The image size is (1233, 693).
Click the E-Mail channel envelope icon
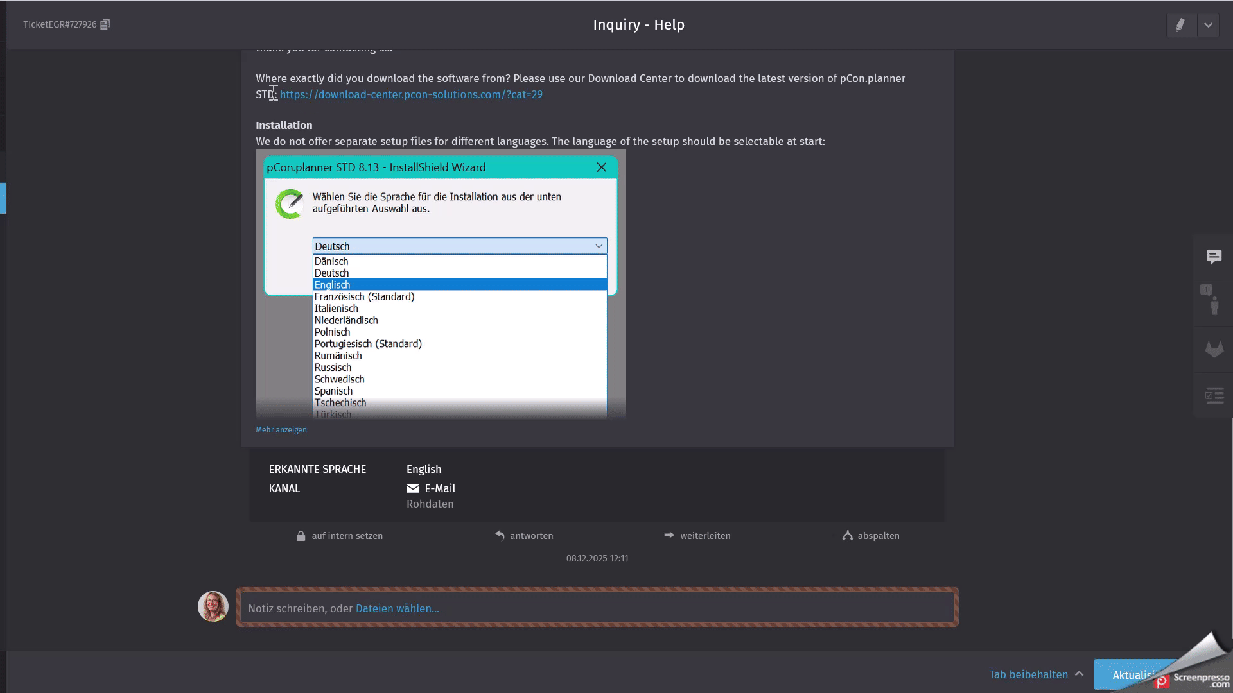coord(413,488)
